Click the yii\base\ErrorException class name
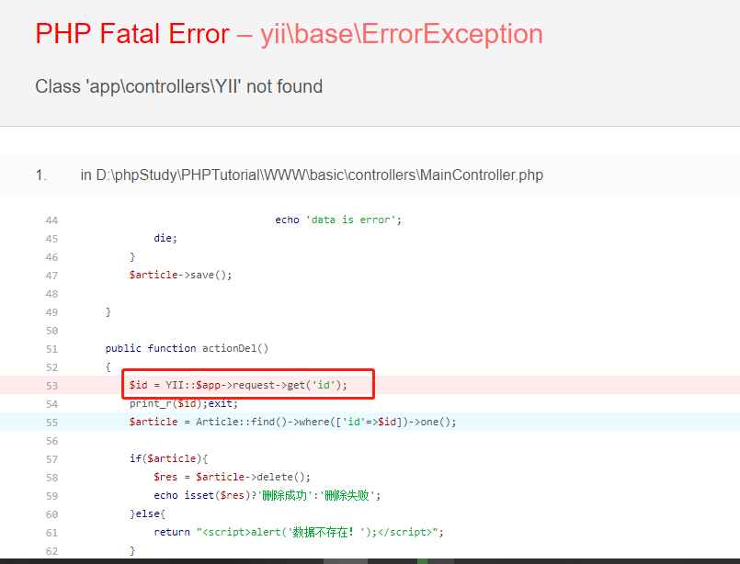740x564 pixels. point(401,34)
